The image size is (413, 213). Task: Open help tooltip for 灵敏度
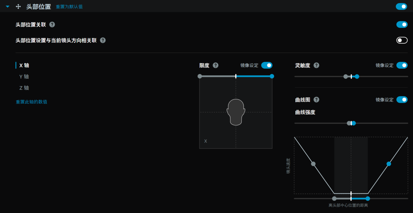pos(316,65)
